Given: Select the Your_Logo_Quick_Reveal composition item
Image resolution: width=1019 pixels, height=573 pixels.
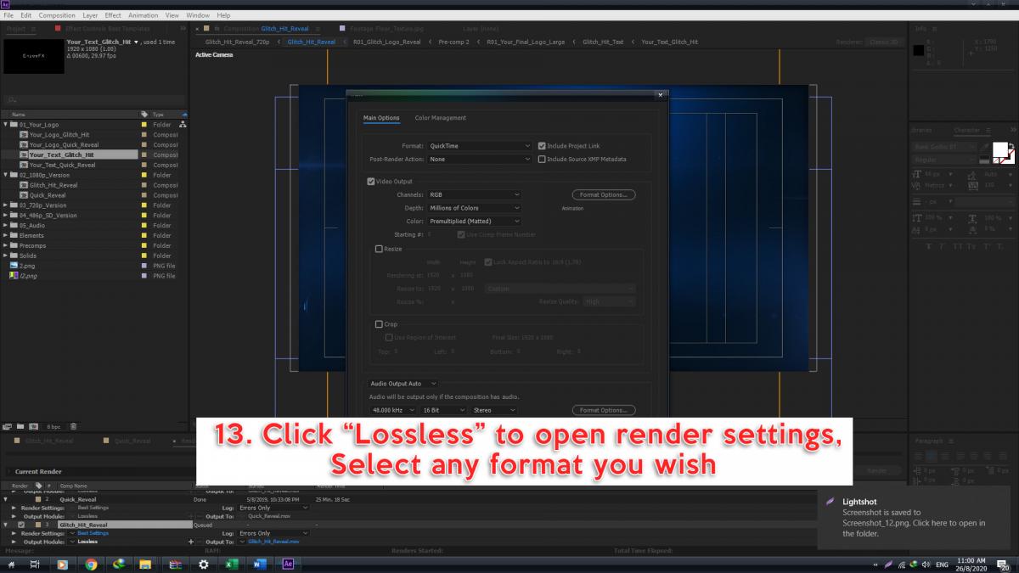Looking at the screenshot, I should (64, 144).
